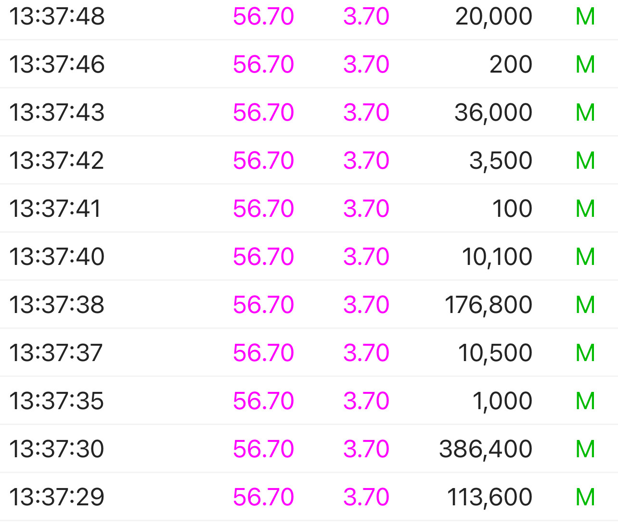Viewport: 618px width, 526px height.
Task: Select the 10,100 volume value
Action: [497, 257]
